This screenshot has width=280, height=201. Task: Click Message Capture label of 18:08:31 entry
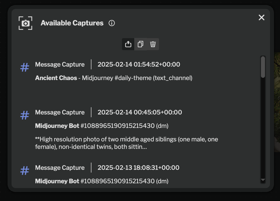(60, 168)
